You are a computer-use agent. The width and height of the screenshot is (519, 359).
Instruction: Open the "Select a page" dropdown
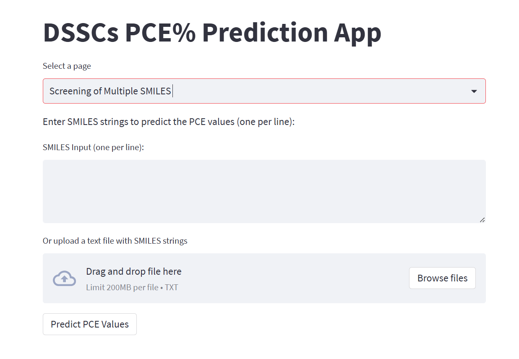[x=264, y=91]
